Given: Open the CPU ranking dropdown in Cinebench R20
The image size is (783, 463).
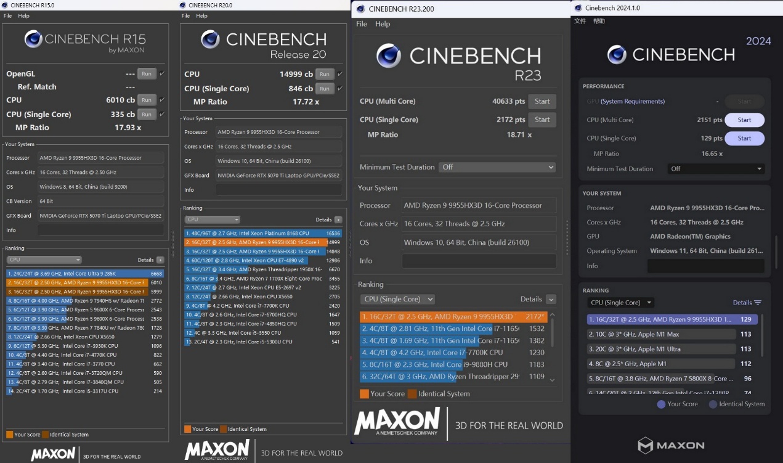Looking at the screenshot, I should [213, 219].
